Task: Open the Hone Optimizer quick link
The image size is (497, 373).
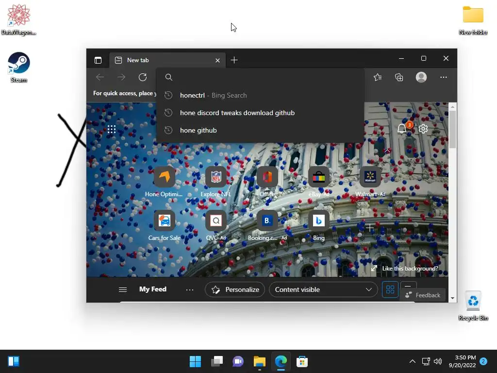Action: coord(164,182)
